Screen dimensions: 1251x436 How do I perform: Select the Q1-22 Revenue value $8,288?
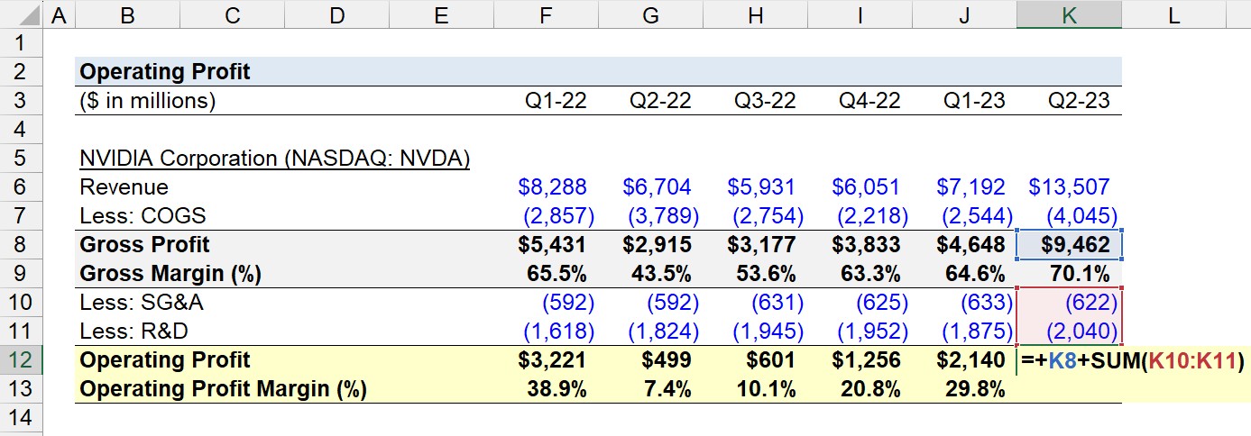pos(546,187)
